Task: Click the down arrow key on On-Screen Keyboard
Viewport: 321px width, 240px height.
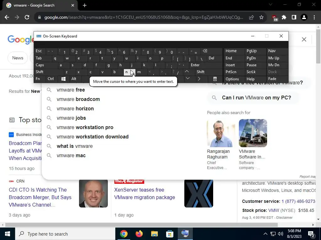Action: click(188, 78)
